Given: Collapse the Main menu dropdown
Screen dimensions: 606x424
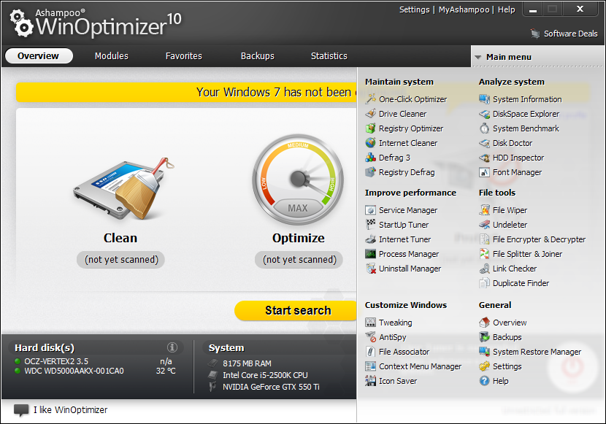Looking at the screenshot, I should (x=478, y=57).
